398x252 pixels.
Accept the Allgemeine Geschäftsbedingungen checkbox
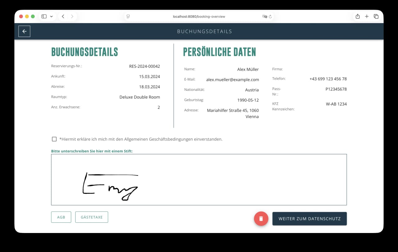54,139
